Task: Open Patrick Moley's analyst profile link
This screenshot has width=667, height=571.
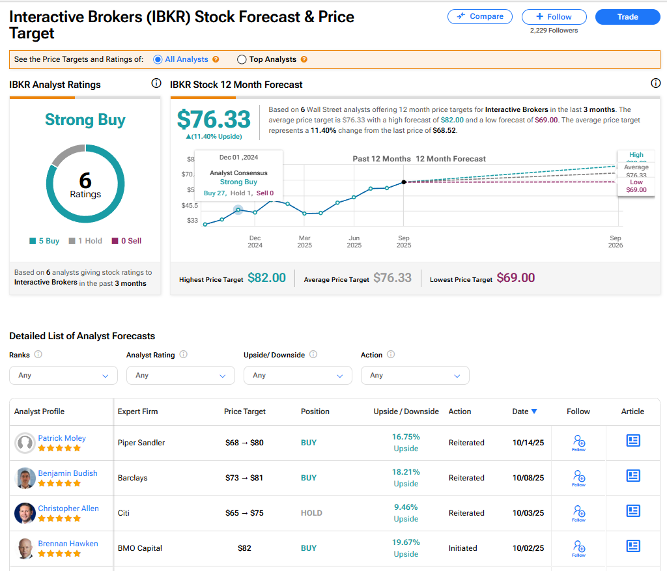Action: pyautogui.click(x=62, y=438)
